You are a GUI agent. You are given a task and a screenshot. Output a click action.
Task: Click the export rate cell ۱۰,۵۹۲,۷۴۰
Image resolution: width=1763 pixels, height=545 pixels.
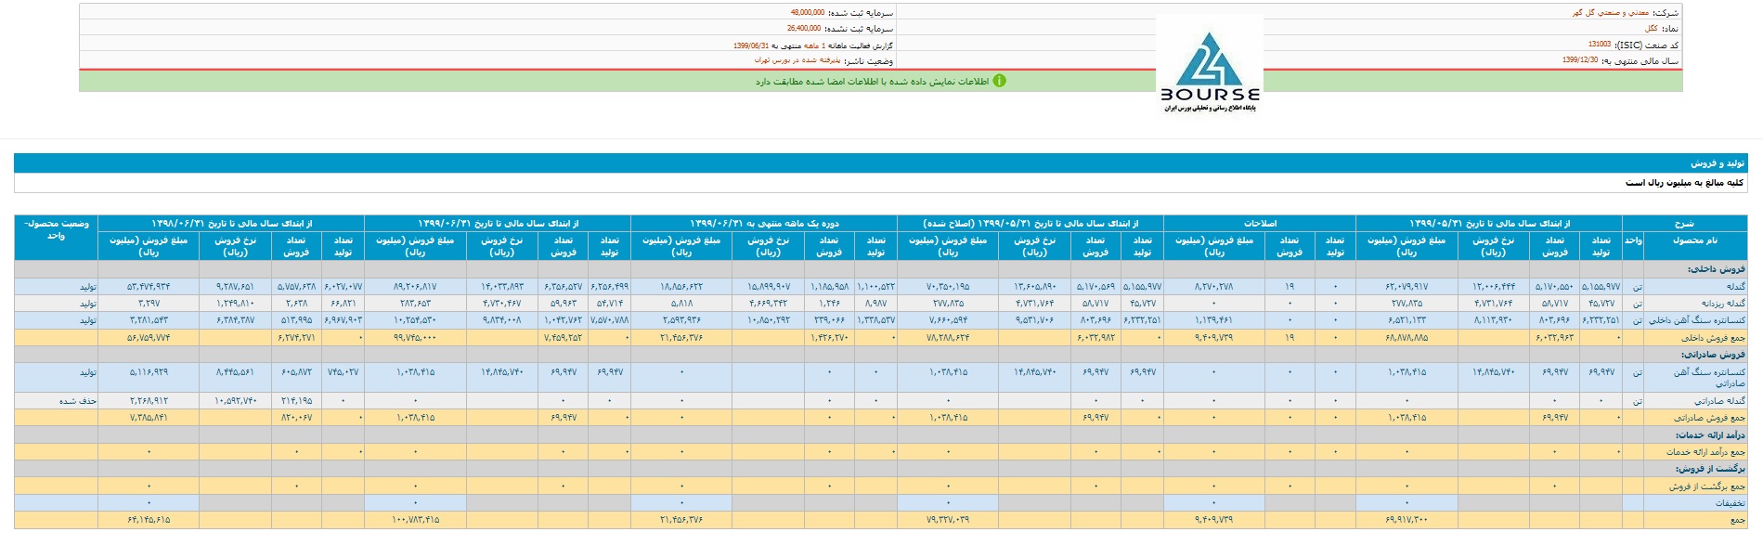tap(235, 401)
